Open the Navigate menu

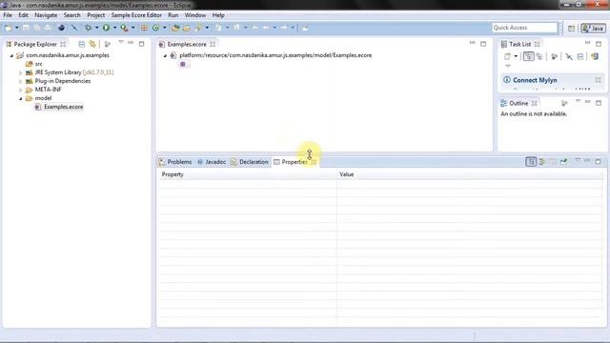pos(46,15)
